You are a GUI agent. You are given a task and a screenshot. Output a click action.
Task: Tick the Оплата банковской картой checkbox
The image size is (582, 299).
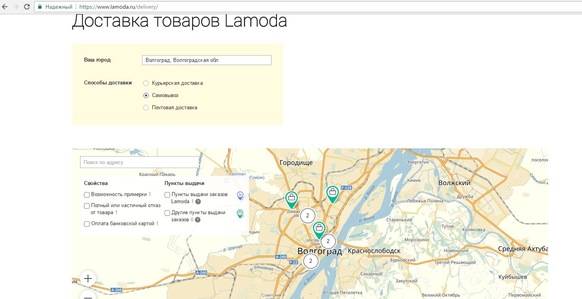point(87,224)
